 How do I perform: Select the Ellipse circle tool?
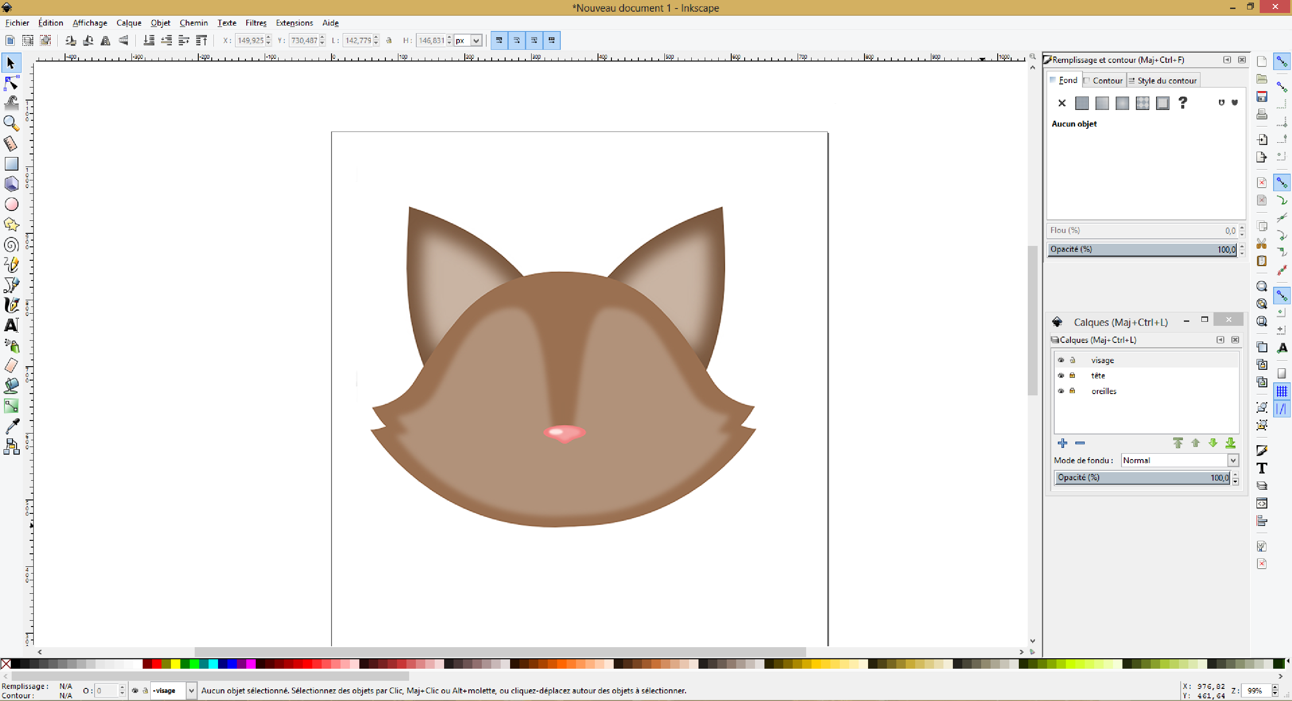point(11,204)
